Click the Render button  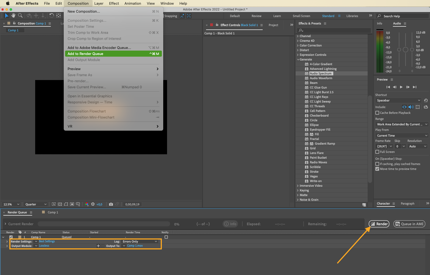379,224
